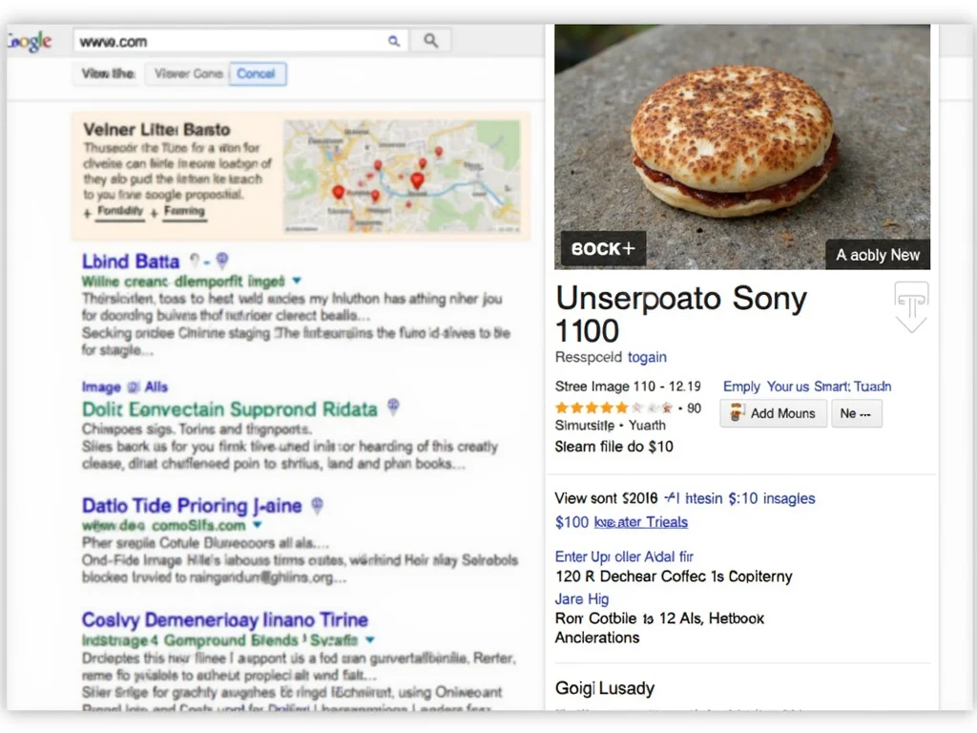Click the pin icon after Dolit Eonvectain Suppond Ridata
This screenshot has height=733, width=977.
(393, 408)
